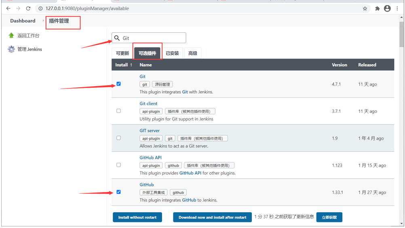405x228 pixels.
Task: Uncheck the GitHub plugin install checkbox
Action: click(118, 192)
